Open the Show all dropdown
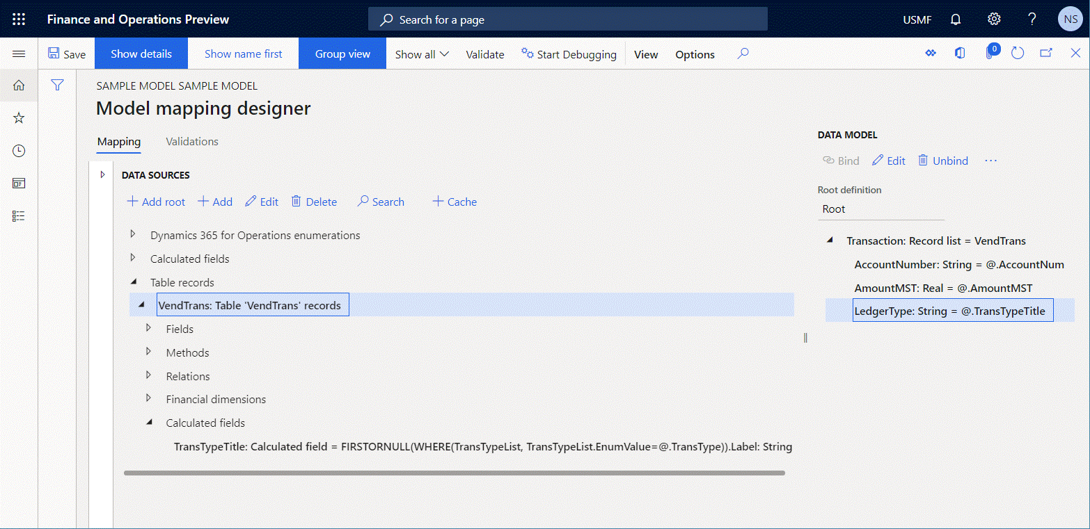The image size is (1090, 529). pos(421,54)
